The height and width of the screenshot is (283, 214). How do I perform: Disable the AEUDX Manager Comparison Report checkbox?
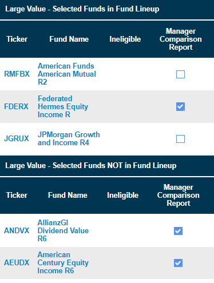pos(178,263)
